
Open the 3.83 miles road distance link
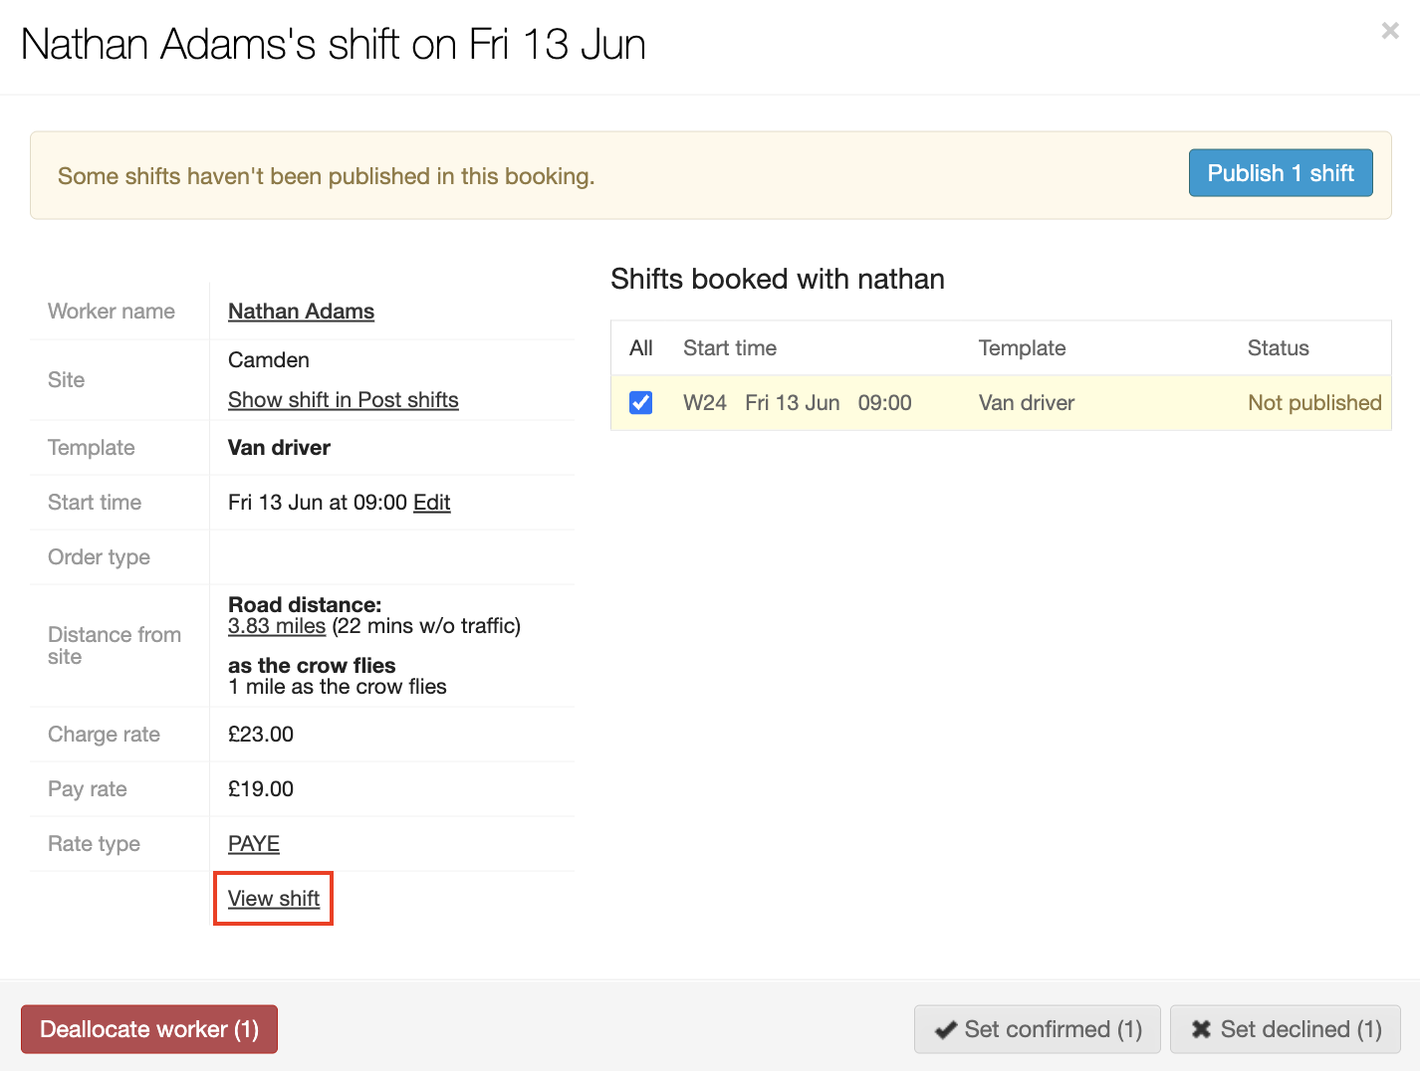(276, 626)
